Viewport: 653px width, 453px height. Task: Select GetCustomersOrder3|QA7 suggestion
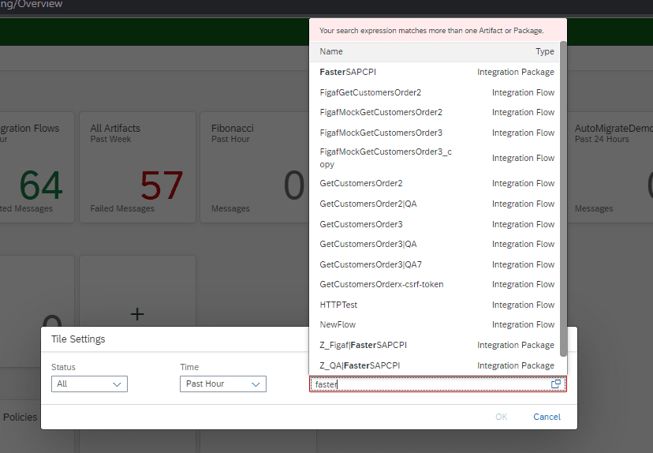436,264
